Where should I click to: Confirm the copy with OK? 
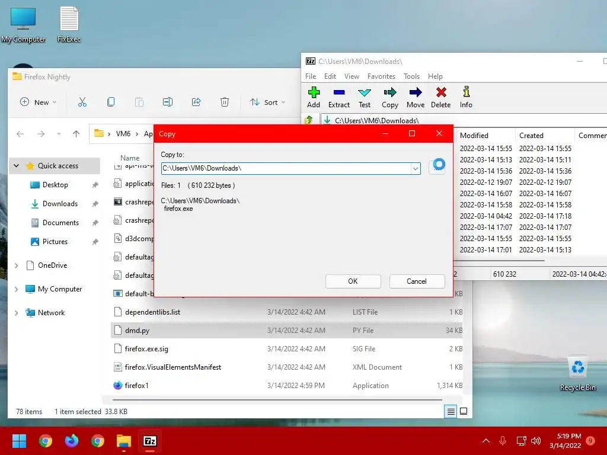click(x=353, y=281)
